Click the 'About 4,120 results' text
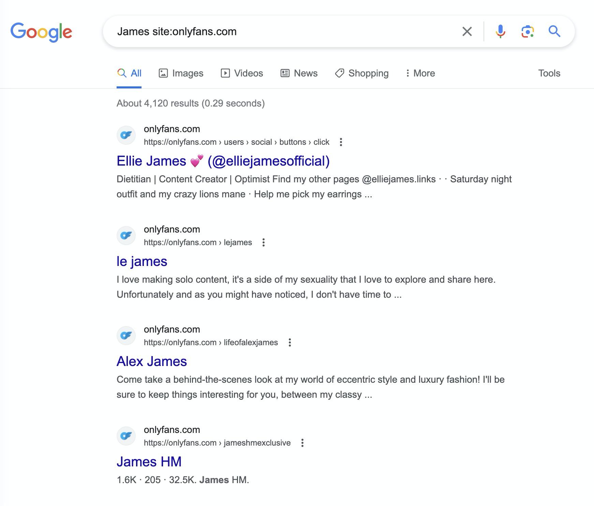Viewport: 594px width, 506px height. [191, 103]
